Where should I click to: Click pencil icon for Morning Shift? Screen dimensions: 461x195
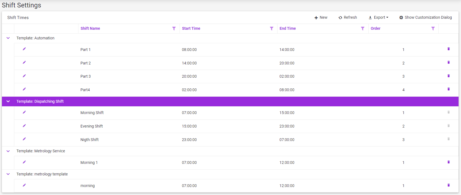[x=24, y=112]
